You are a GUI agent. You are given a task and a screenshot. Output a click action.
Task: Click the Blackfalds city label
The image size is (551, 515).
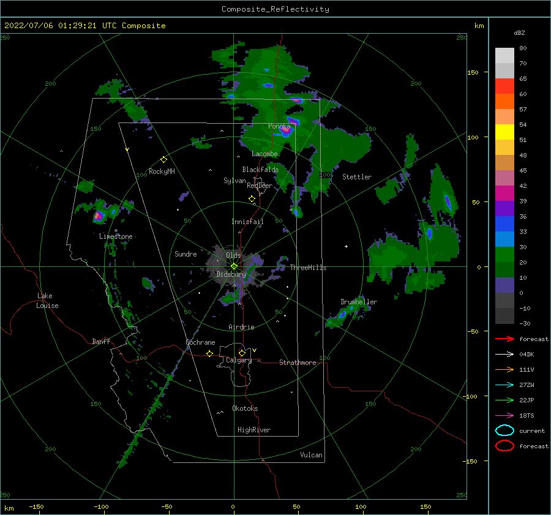click(260, 170)
